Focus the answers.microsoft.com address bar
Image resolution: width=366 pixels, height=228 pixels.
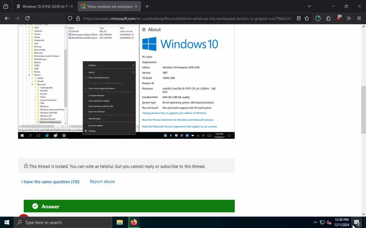188,19
